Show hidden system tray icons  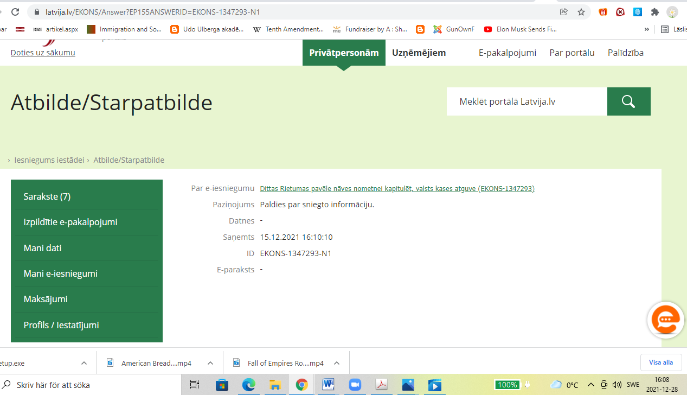(591, 385)
